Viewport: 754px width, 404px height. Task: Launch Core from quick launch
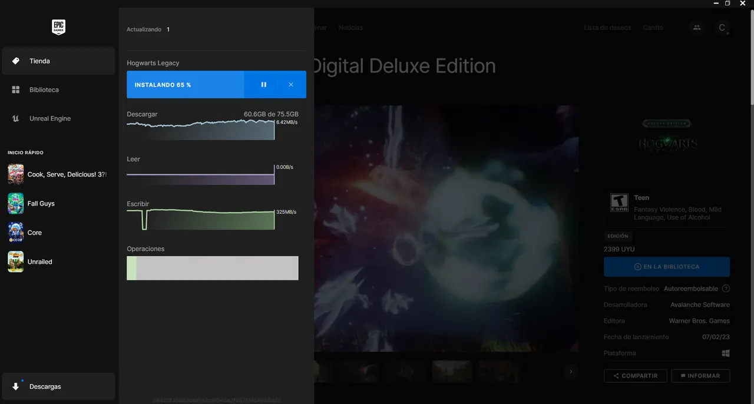click(x=58, y=233)
